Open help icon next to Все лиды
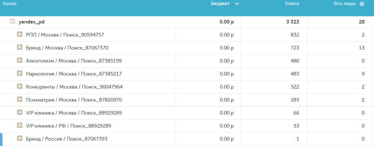This screenshot has width=374, height=159. click(362, 4)
